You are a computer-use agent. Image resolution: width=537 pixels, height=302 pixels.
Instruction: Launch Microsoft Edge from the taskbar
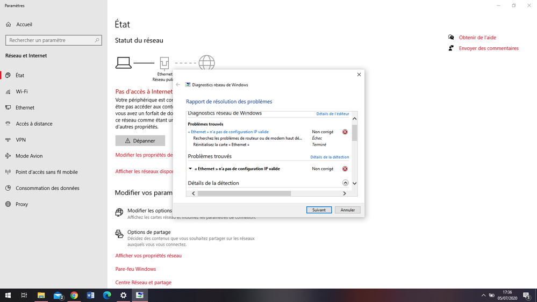tap(107, 296)
